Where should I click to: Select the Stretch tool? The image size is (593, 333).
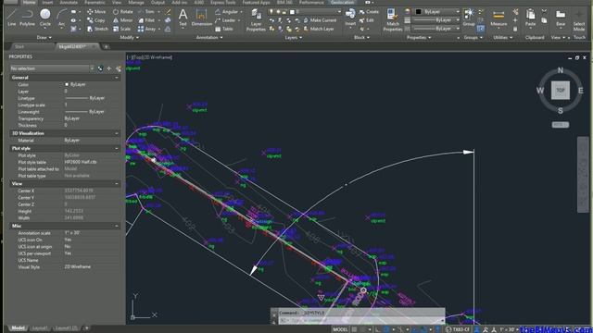97,29
